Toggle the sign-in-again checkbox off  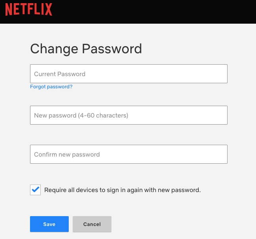[x=36, y=190]
